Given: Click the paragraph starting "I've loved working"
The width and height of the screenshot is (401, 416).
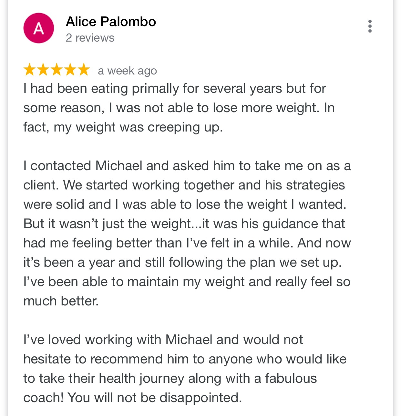Looking at the screenshot, I should [184, 369].
